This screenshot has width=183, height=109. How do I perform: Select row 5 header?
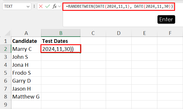coord(6,73)
